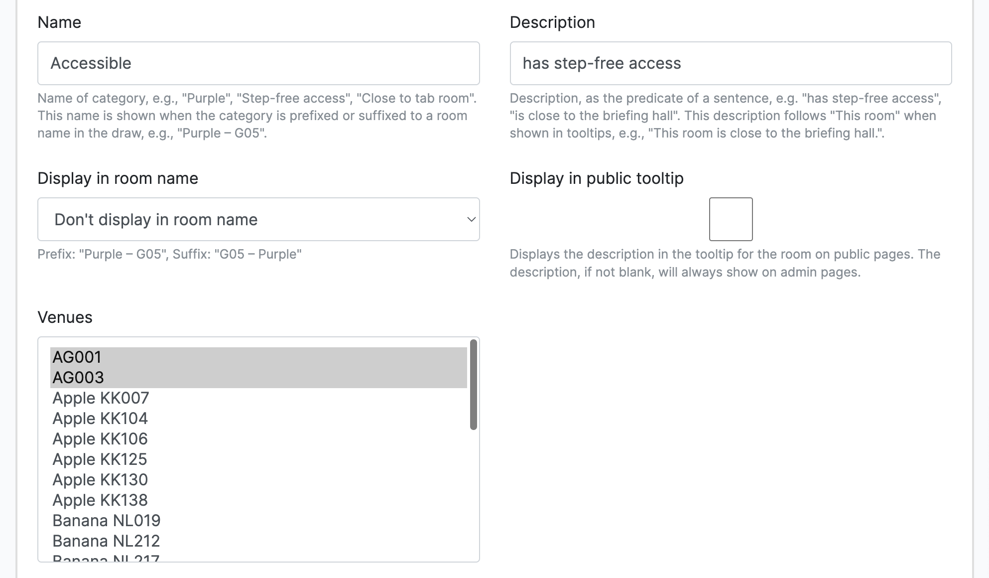Image resolution: width=989 pixels, height=578 pixels.
Task: Click the Description field with step-free access
Action: [731, 63]
